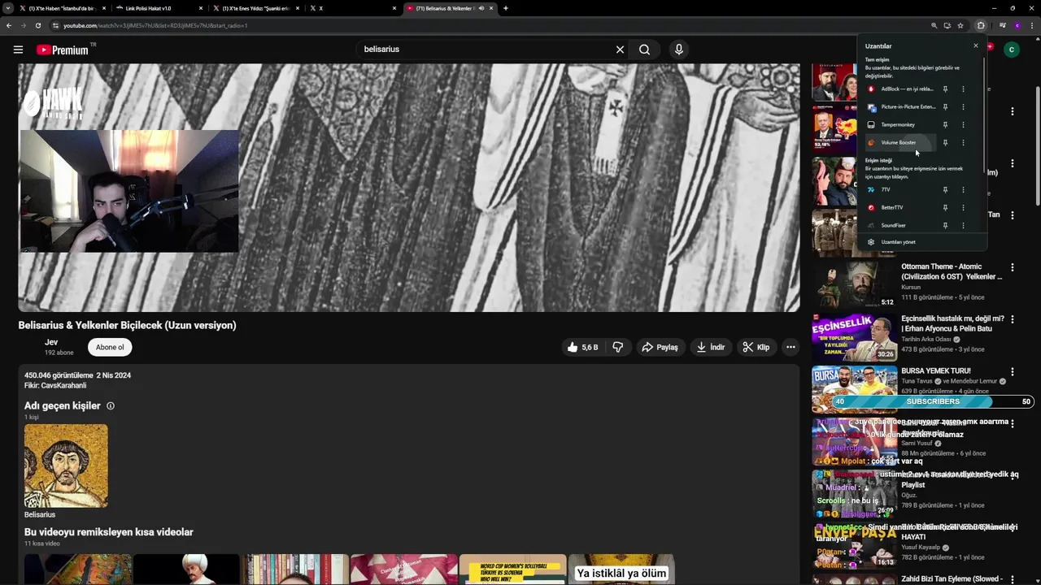Pin the Tampermonkey extension
The width and height of the screenshot is (1041, 585).
[x=945, y=124]
